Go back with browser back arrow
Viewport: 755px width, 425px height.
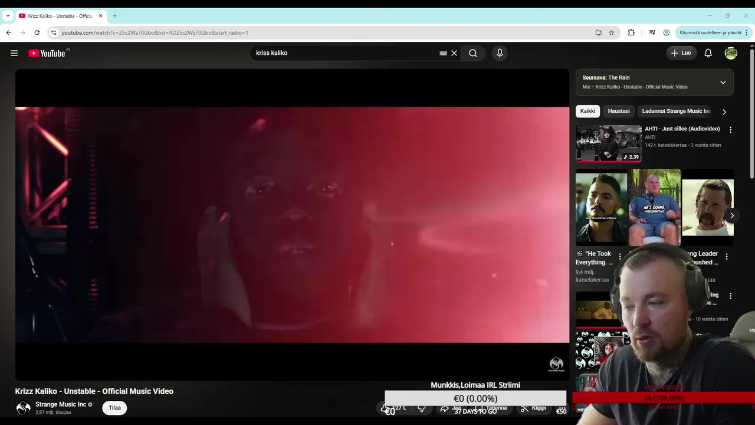coord(9,32)
